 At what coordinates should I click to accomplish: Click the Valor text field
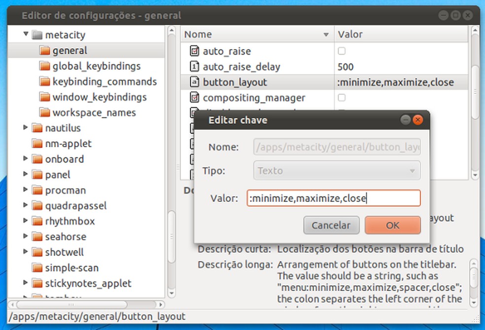coord(334,198)
